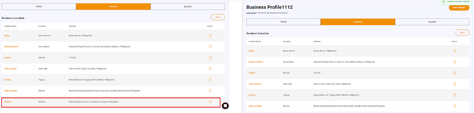Open Bulacan Branch contact on Business Profile1112 page

256,62
